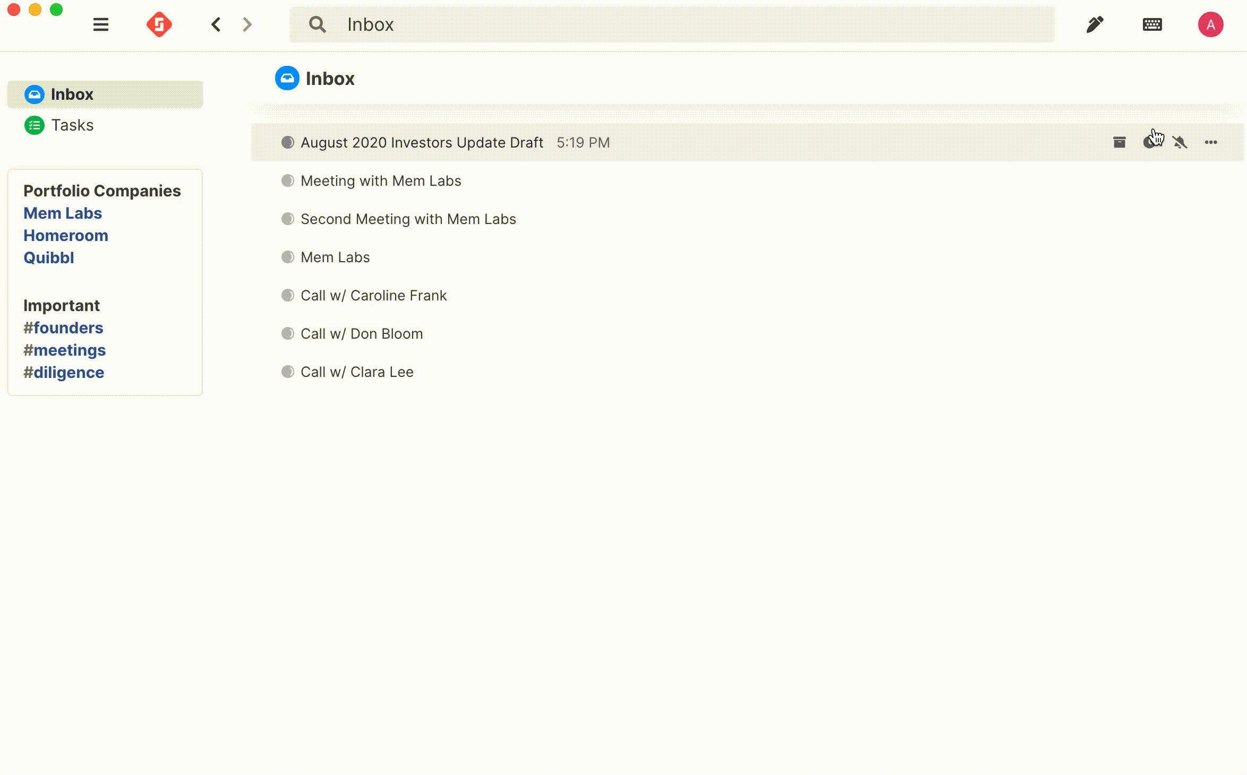
Task: Toggle read status on Call w/ Don Bloom
Action: [287, 333]
